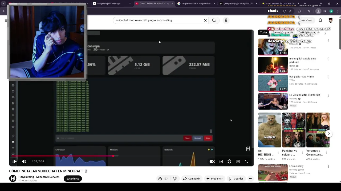The image size is (341, 191).
Task: Open options for 'Asi HICIERON' short
Action: click(x=278, y=152)
